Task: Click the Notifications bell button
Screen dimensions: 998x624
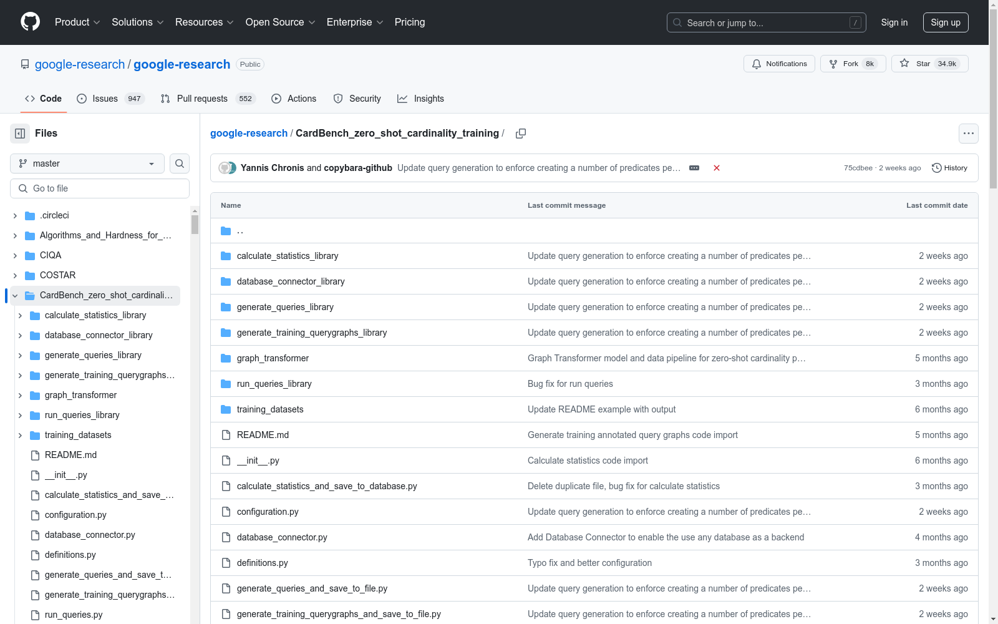Action: (779, 64)
